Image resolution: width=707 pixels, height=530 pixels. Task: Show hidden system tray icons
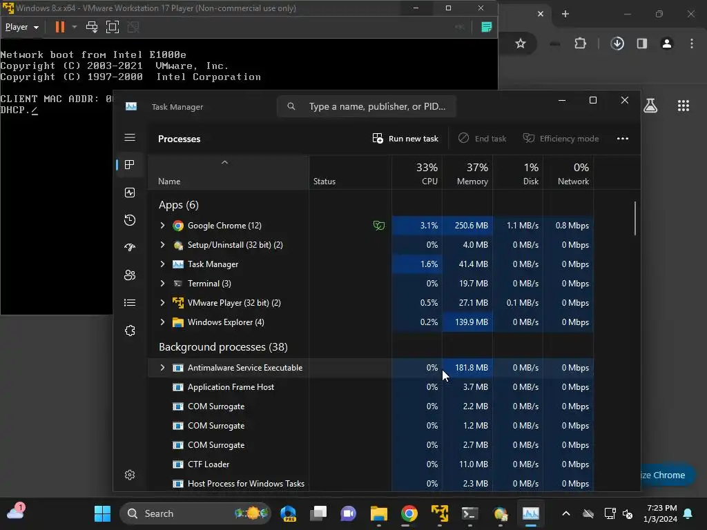point(566,513)
